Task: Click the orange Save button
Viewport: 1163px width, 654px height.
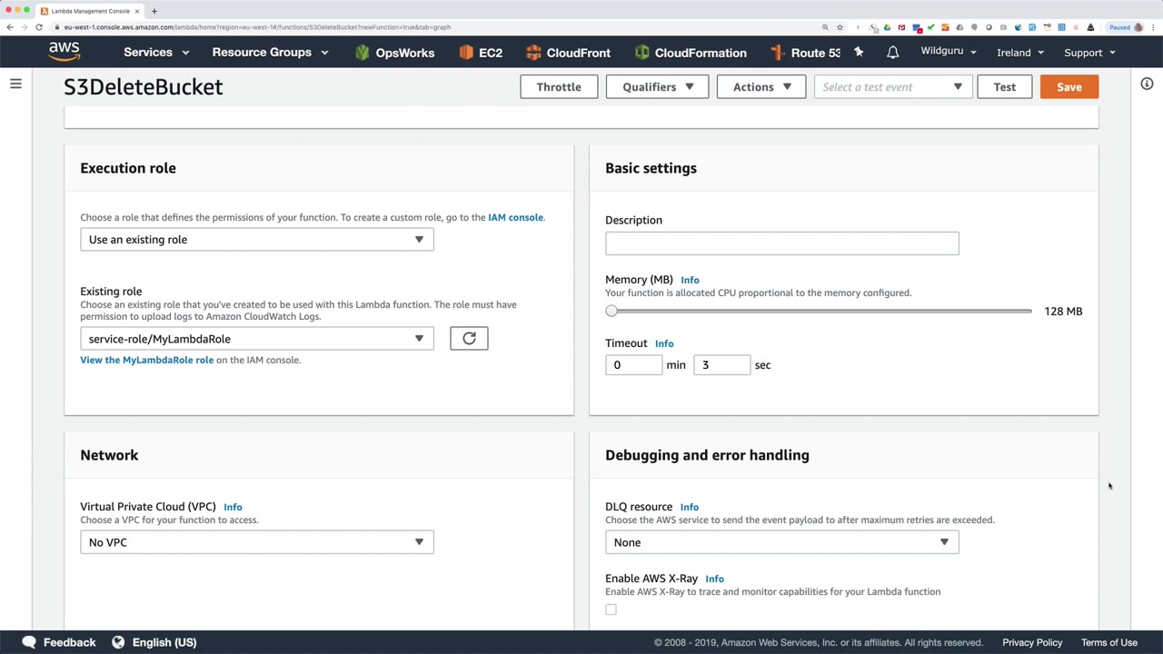Action: click(x=1069, y=87)
